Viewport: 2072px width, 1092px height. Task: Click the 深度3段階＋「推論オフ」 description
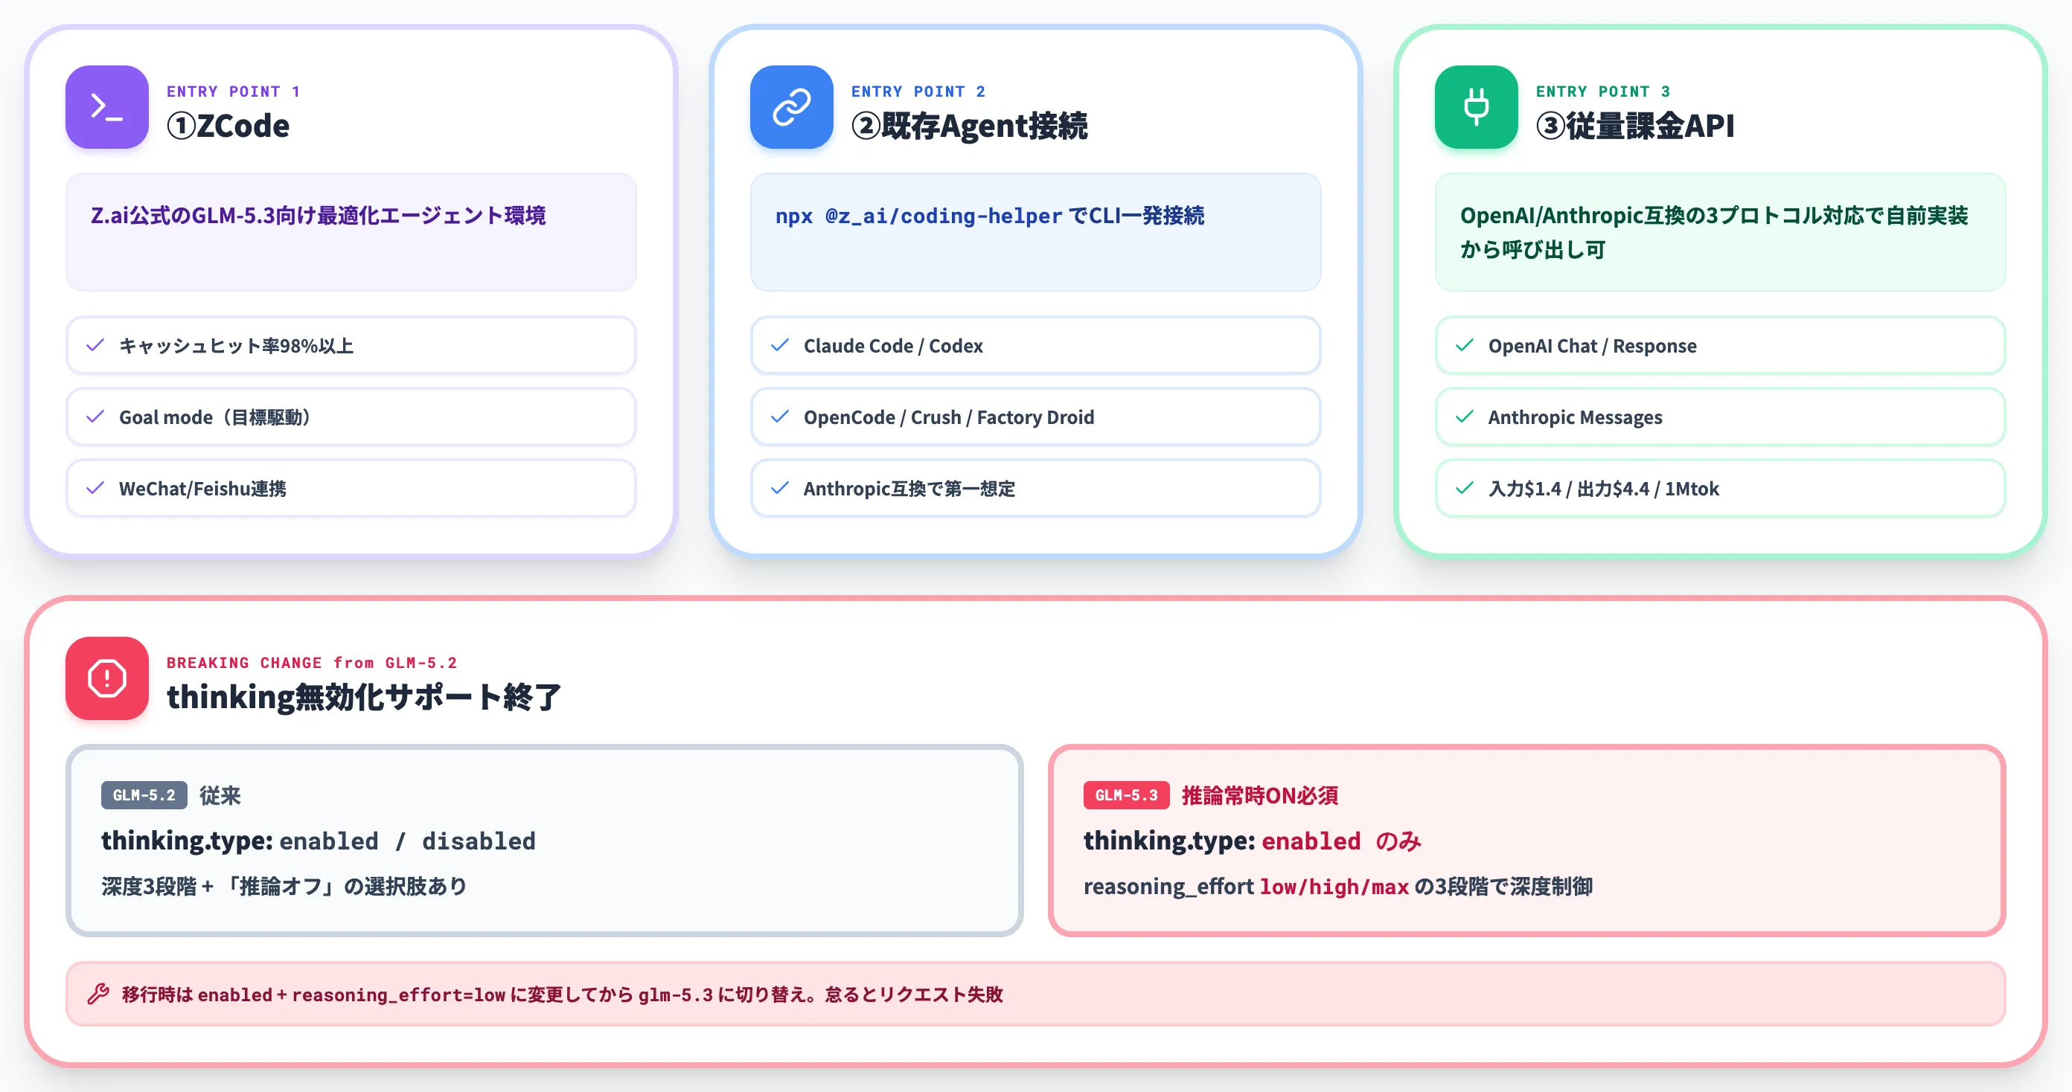coord(284,886)
